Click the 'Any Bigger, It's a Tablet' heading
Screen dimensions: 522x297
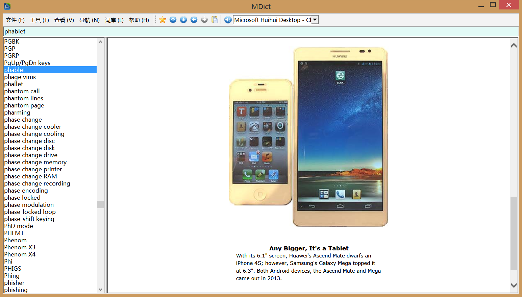tap(309, 248)
